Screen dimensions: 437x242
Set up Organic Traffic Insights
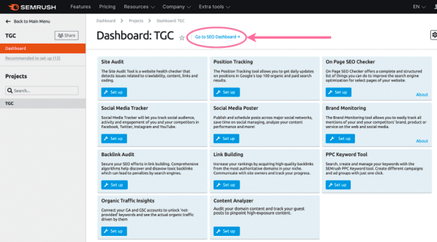point(114,231)
